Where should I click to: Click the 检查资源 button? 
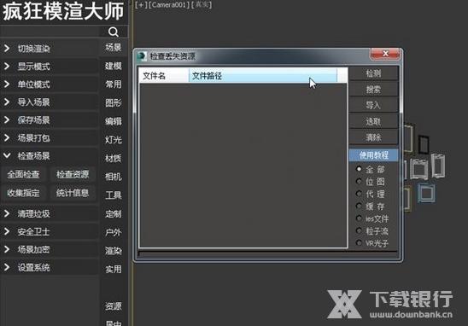[73, 174]
